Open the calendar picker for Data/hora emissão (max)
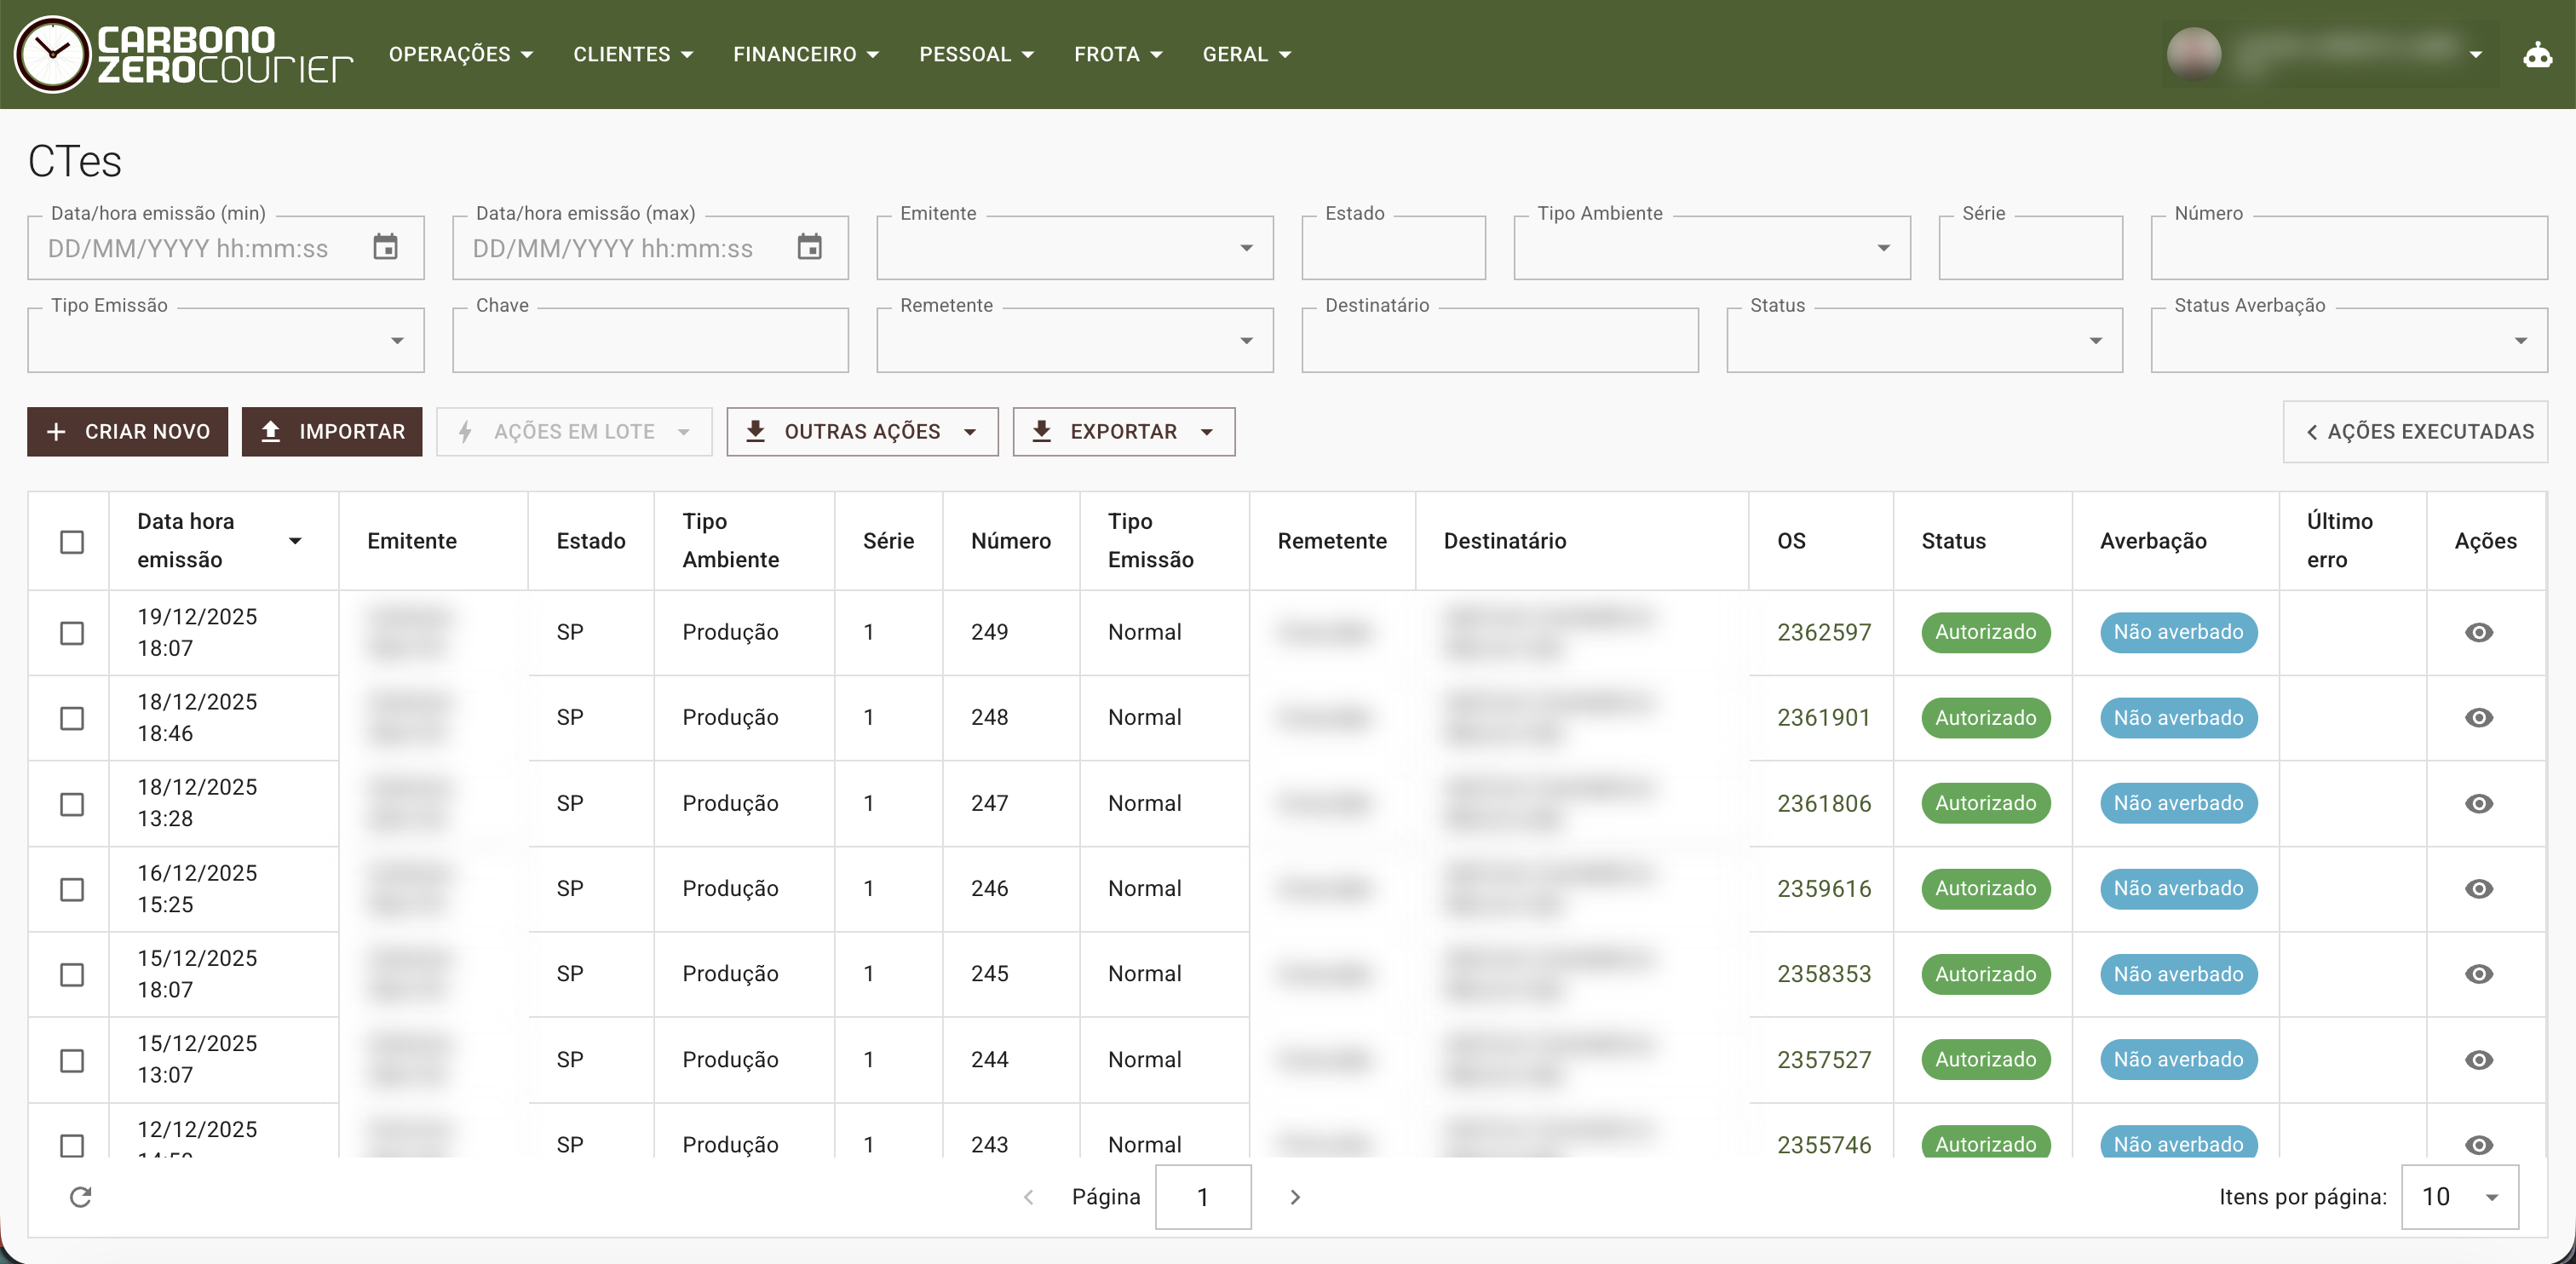 pos(810,247)
